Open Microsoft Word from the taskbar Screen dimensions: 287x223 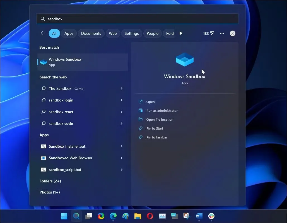(x=199, y=216)
